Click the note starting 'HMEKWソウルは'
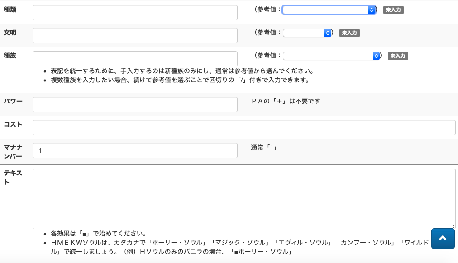Screen dimensions: 458x263 pos(239,247)
